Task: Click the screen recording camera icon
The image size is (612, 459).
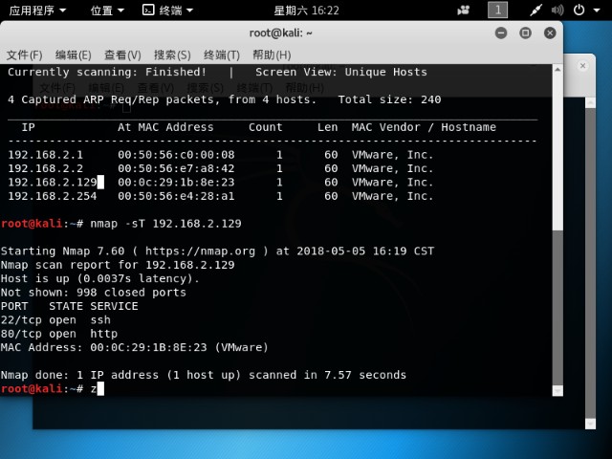Action: [463, 11]
